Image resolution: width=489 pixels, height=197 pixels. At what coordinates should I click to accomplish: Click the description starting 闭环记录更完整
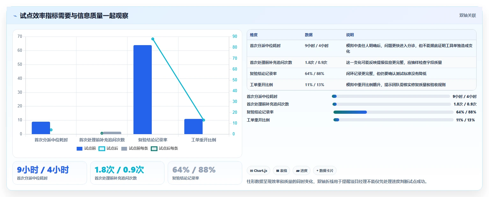tap(386, 74)
